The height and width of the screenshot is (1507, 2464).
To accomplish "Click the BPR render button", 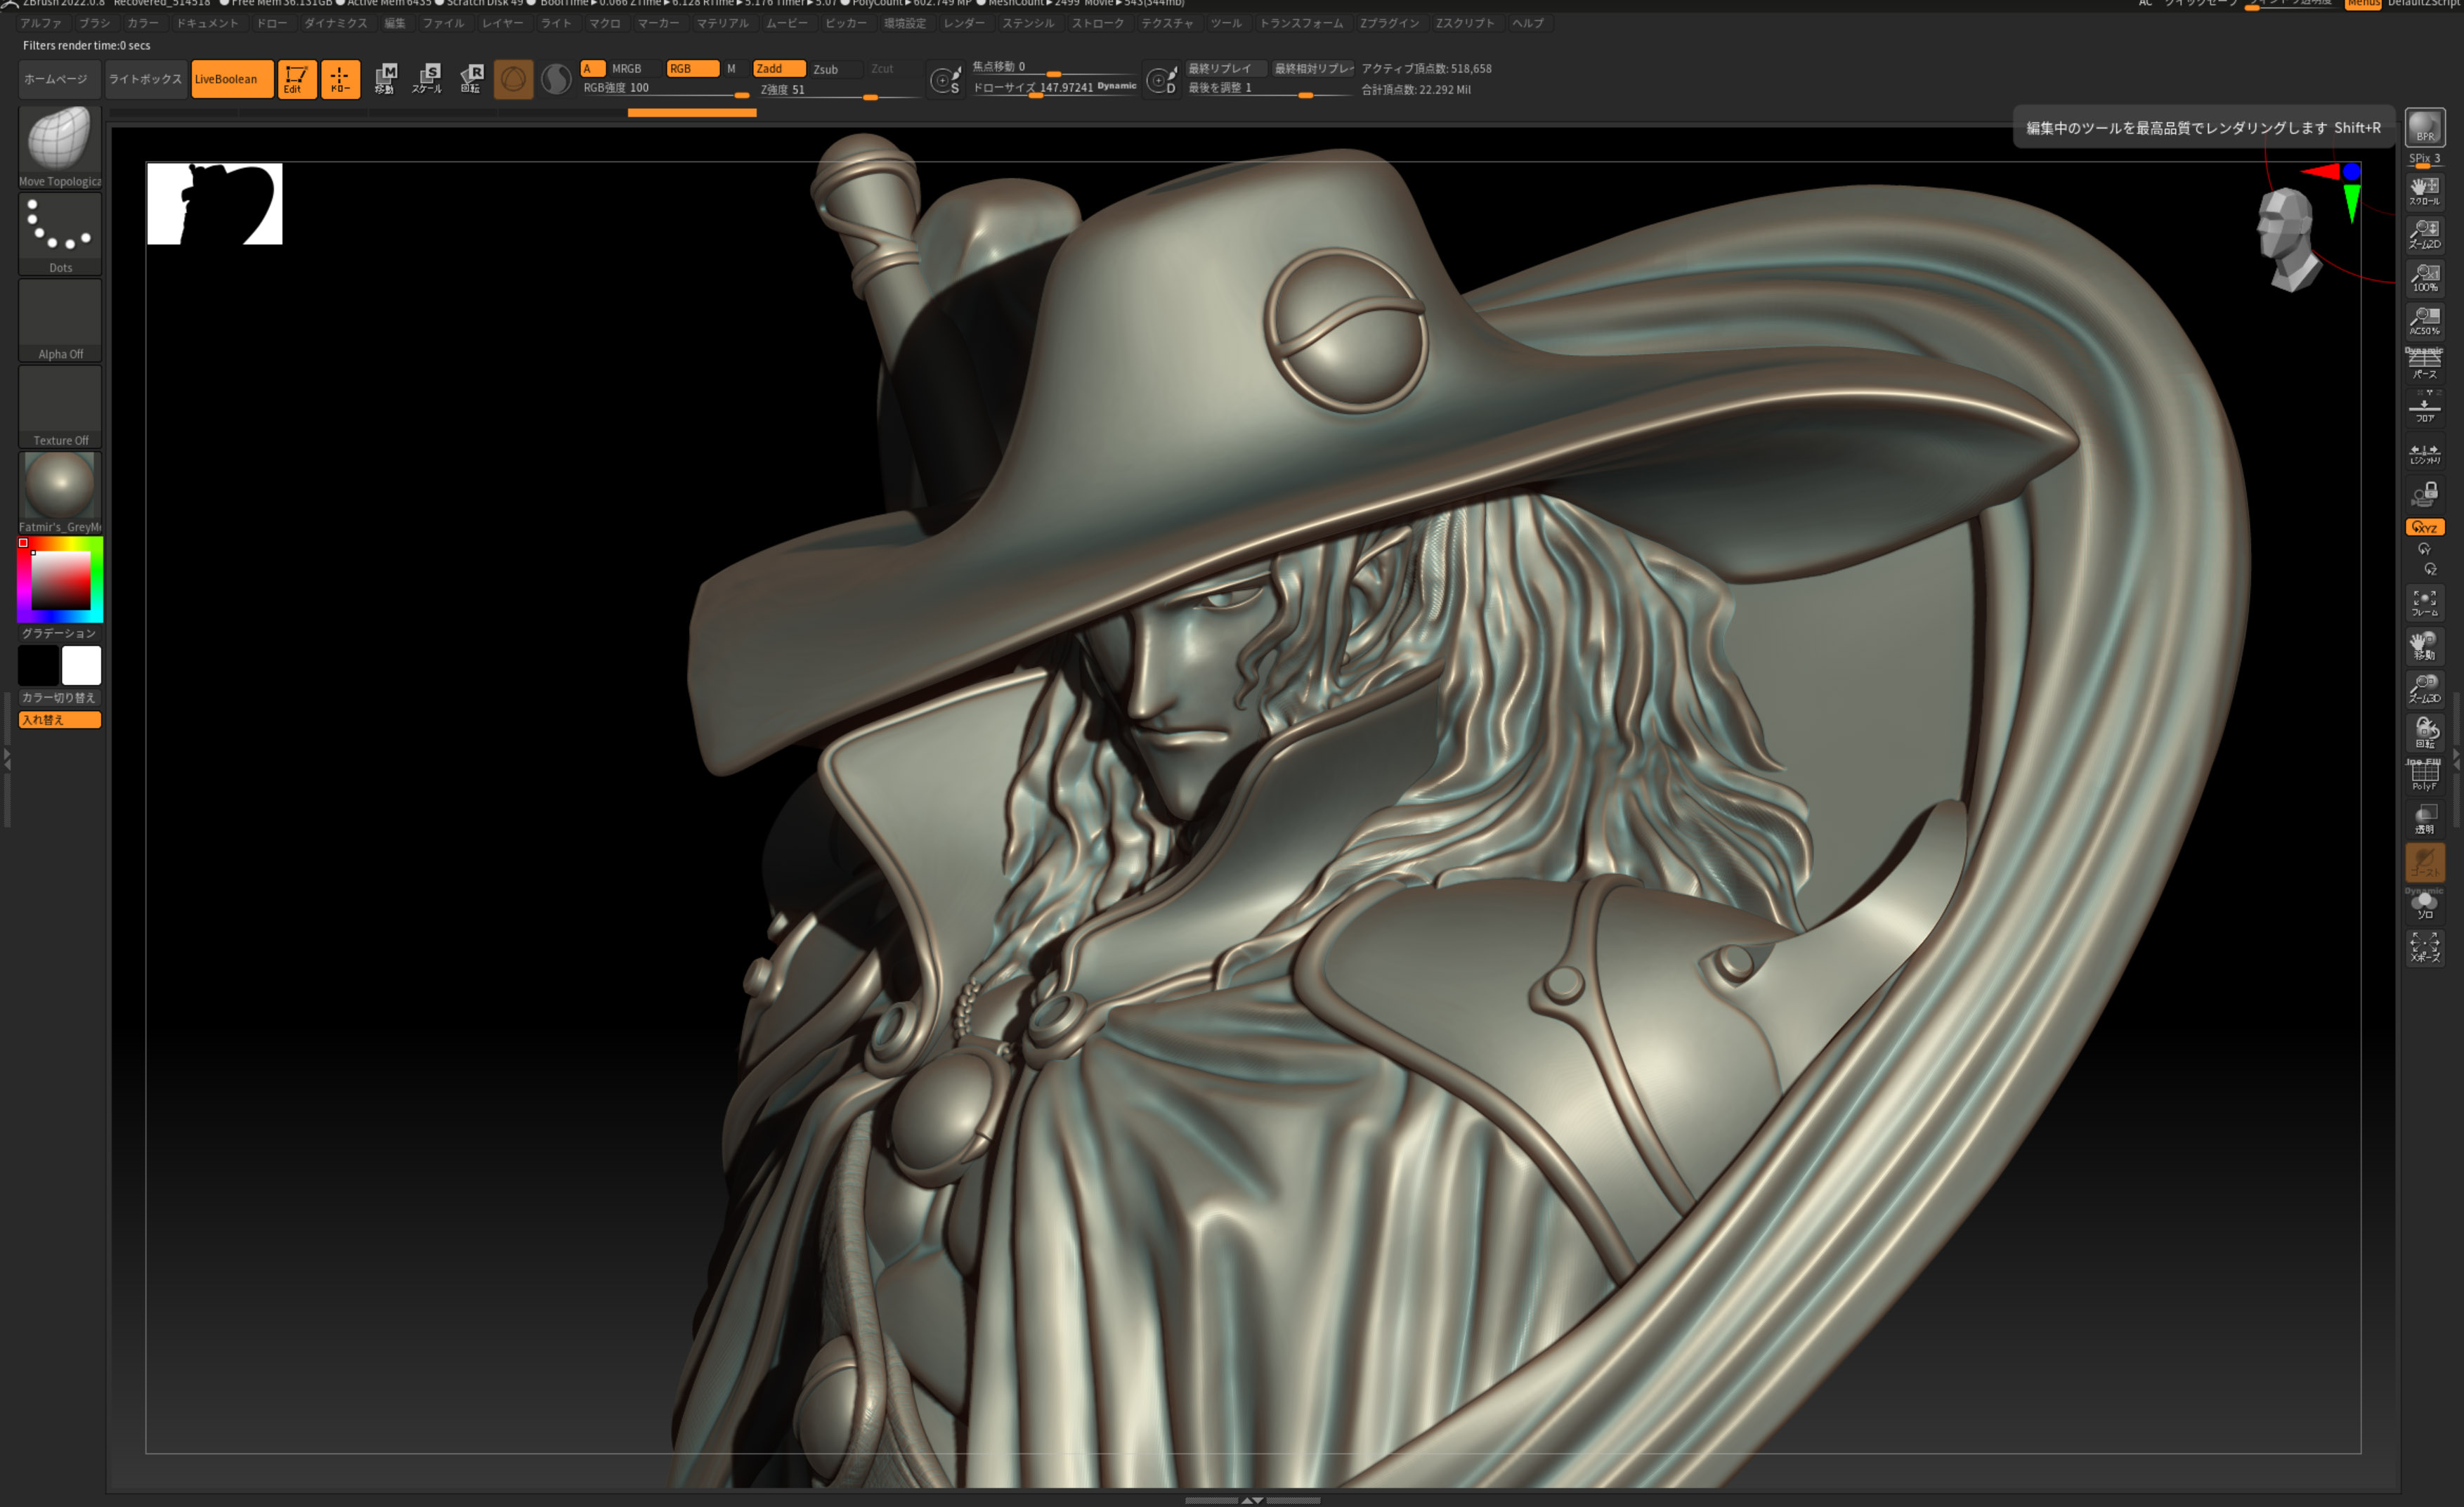I will 2424,127.
